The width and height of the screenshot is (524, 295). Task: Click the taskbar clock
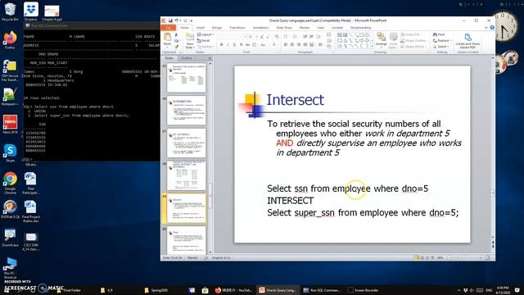503,290
